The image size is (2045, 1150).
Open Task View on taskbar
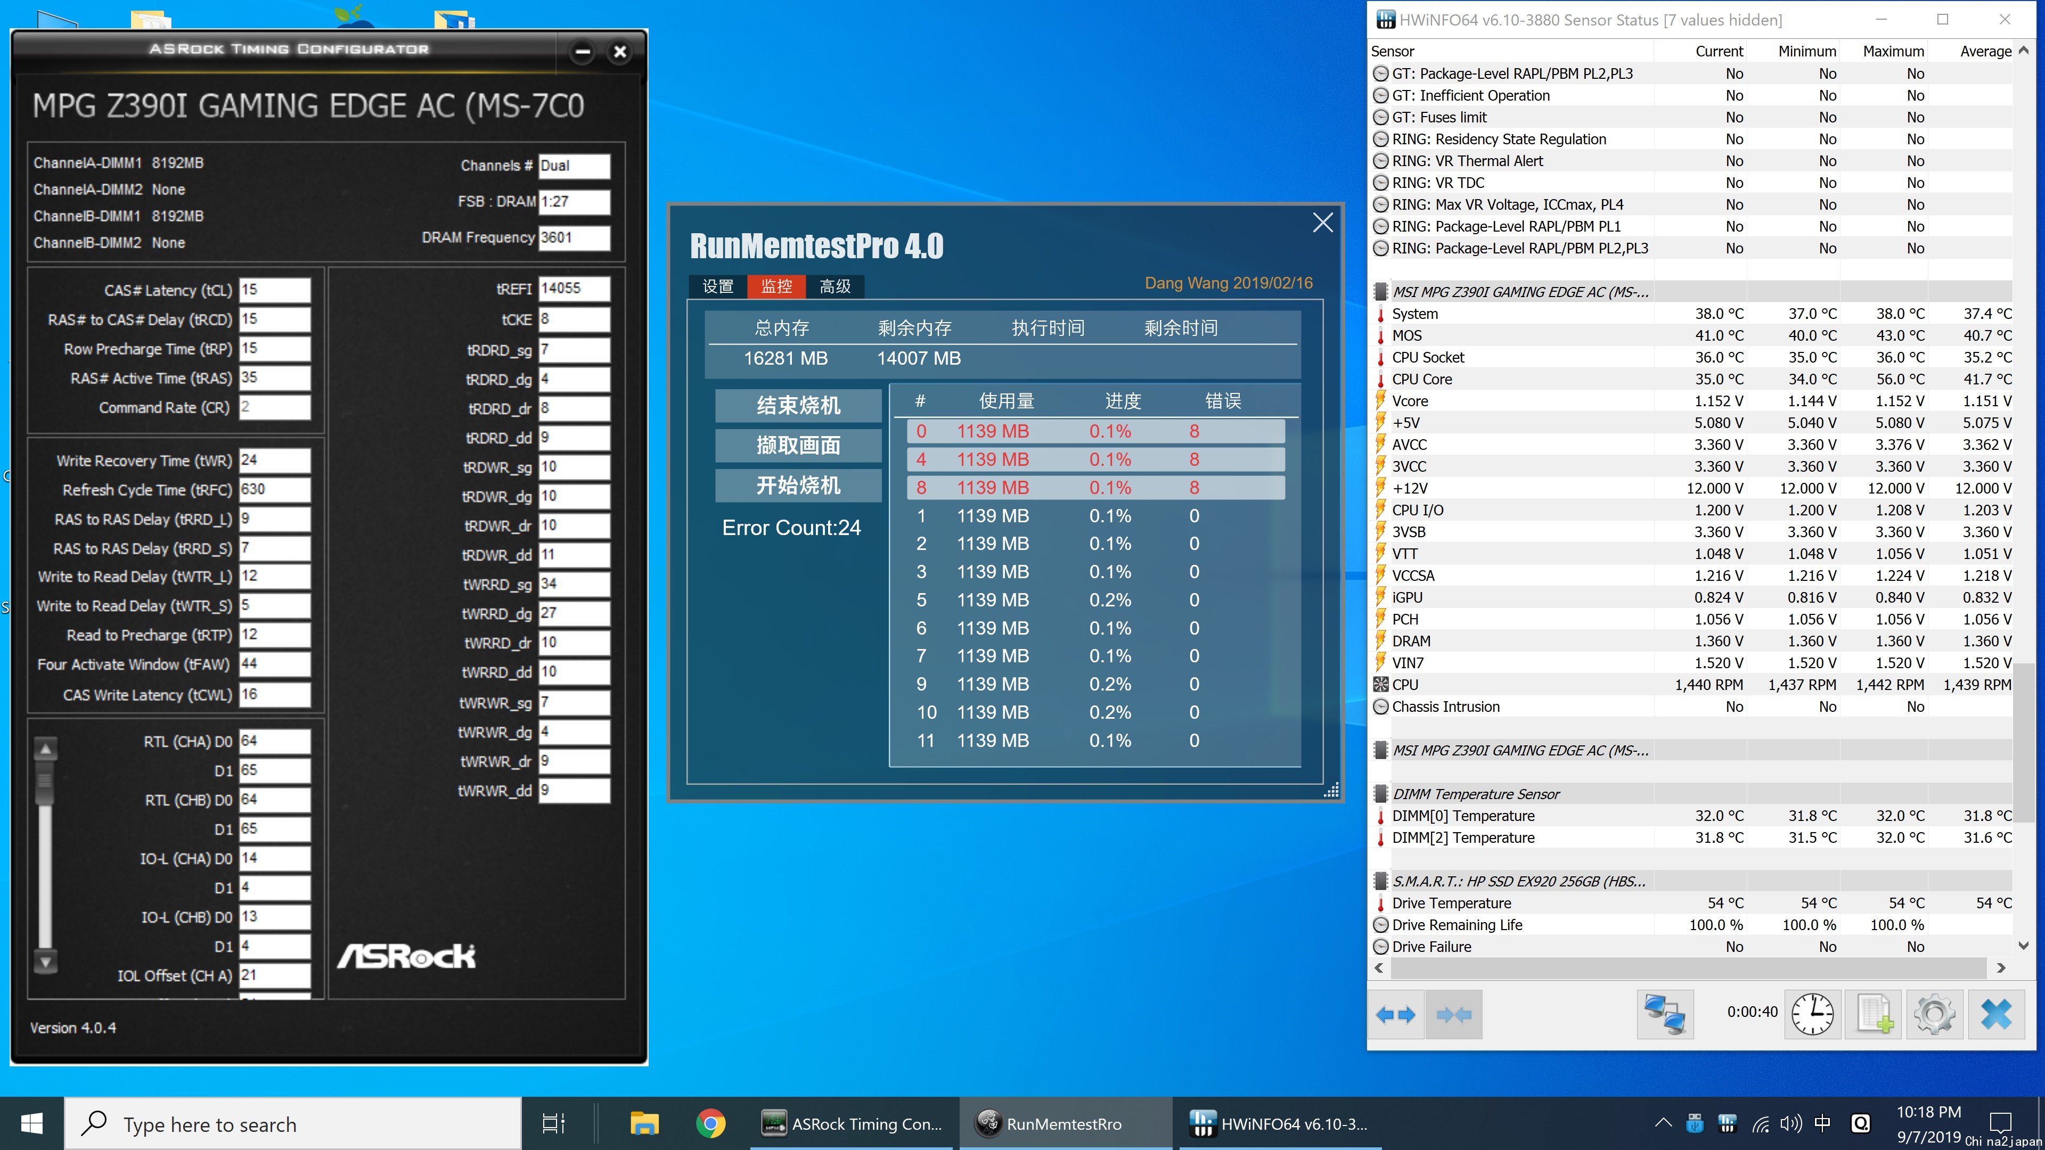point(553,1123)
